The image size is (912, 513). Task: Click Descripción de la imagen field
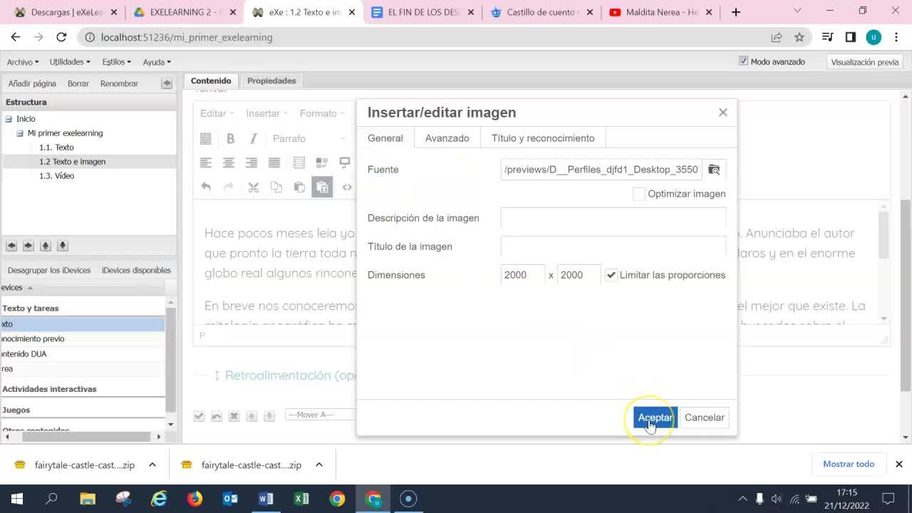coord(613,218)
